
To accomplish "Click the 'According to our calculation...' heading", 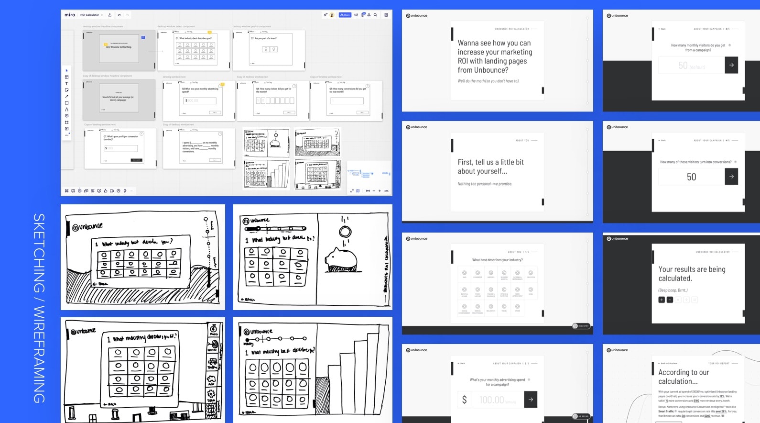I will [684, 377].
